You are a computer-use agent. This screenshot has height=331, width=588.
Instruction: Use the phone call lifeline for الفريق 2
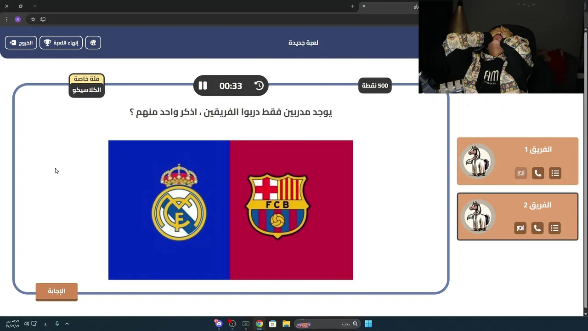point(537,228)
